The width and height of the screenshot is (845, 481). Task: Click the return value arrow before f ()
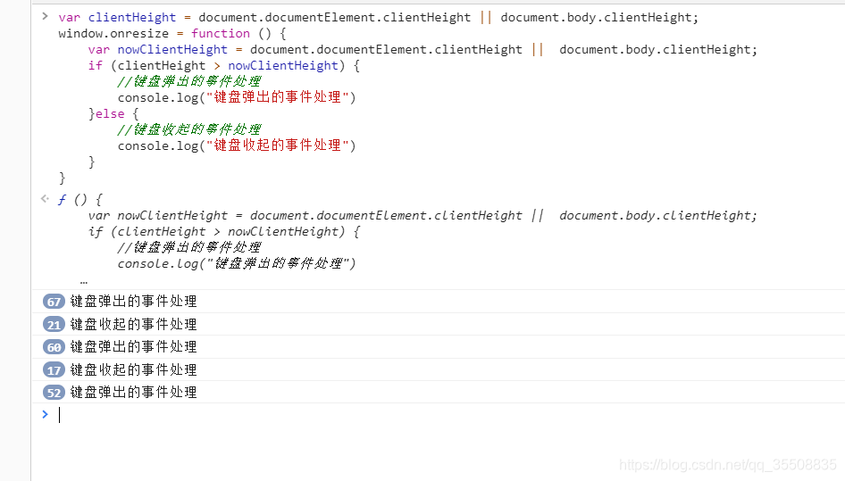(46, 199)
